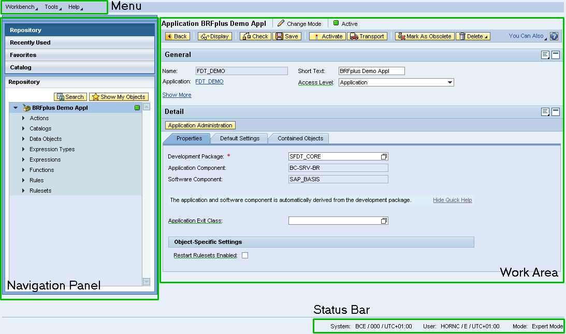This screenshot has height=334, width=566.
Task: Click the Short Text input field
Action: (x=371, y=71)
